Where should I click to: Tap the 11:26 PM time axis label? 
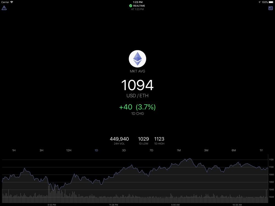(114, 205)
